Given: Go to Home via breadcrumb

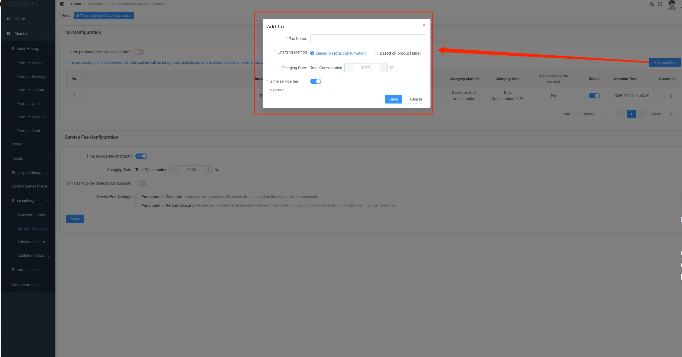Looking at the screenshot, I should click(76, 4).
